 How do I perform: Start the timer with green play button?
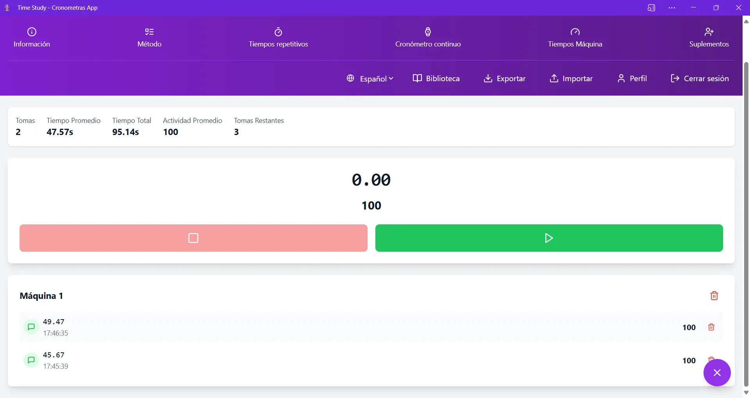coord(549,238)
